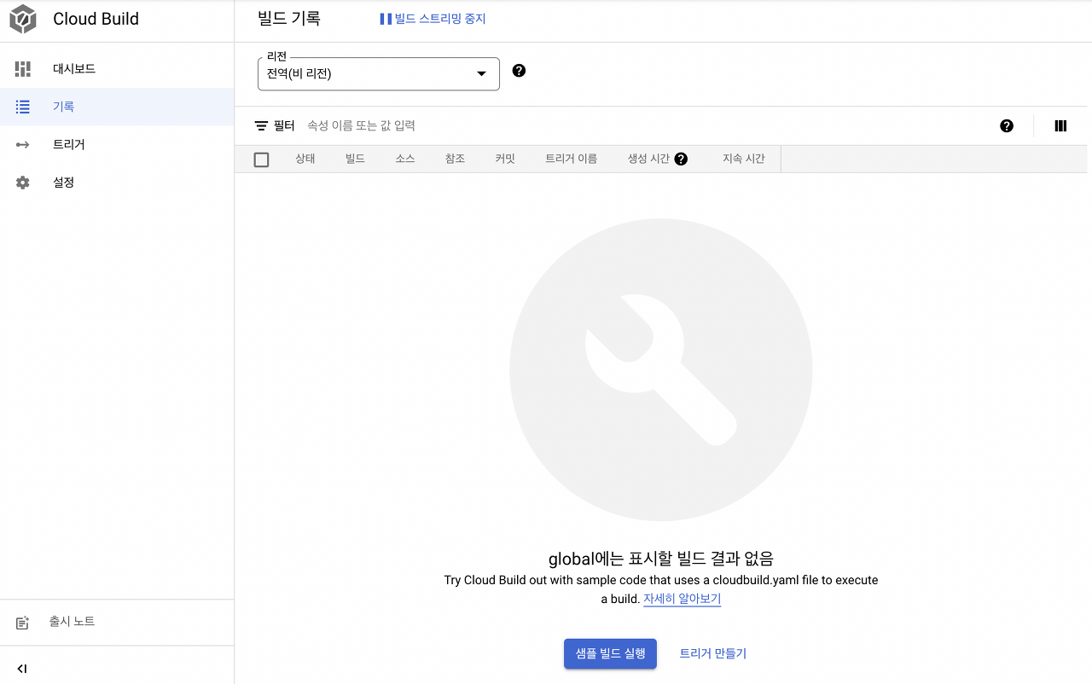Click the 커밋 column header
This screenshot has height=684, width=1092.
[x=505, y=159]
